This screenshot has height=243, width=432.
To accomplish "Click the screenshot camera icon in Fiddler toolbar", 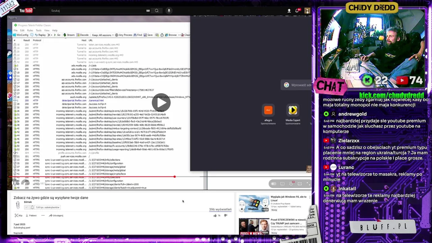I will (157, 35).
